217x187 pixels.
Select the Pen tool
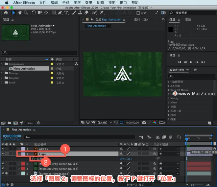60,13
